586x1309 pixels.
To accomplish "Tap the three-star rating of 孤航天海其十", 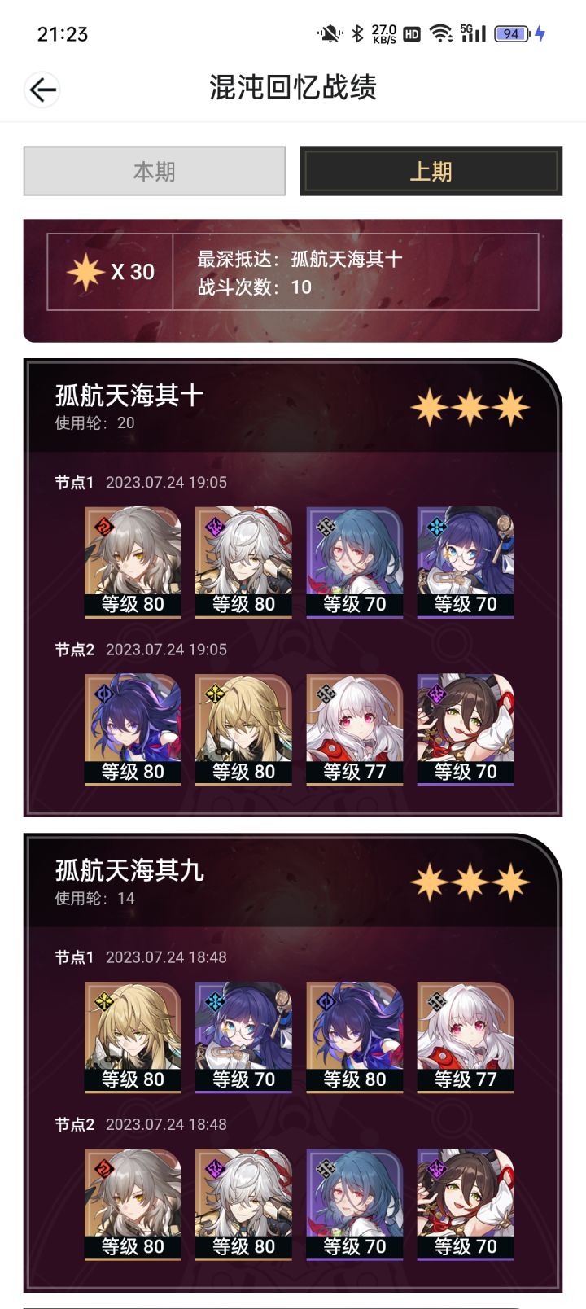I will [470, 407].
